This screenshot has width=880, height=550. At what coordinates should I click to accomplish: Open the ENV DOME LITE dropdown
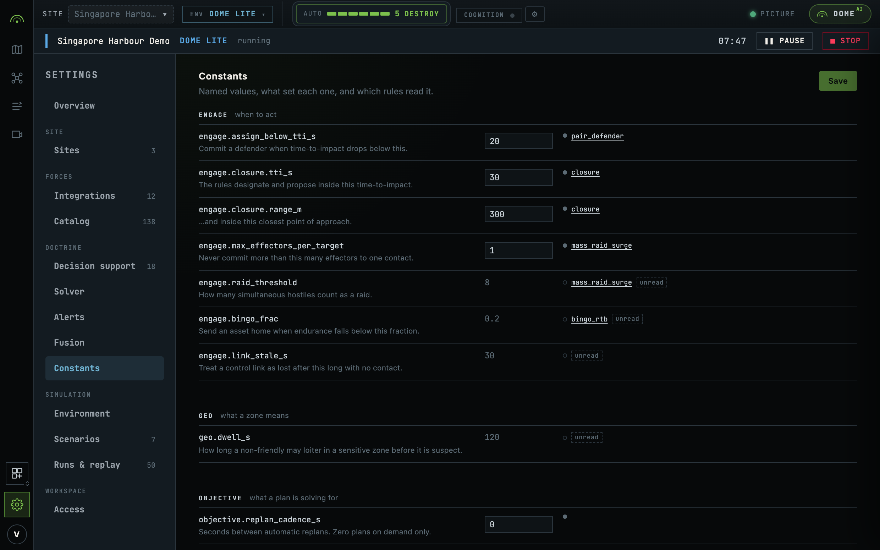tap(228, 14)
